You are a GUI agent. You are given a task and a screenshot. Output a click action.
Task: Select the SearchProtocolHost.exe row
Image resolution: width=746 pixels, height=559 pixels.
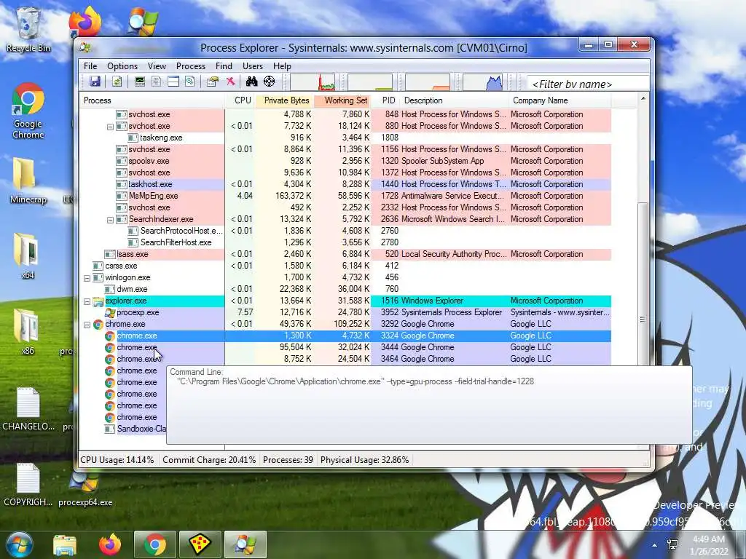pos(345,231)
